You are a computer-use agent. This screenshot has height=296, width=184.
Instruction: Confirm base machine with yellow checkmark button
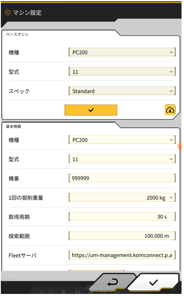point(91,110)
